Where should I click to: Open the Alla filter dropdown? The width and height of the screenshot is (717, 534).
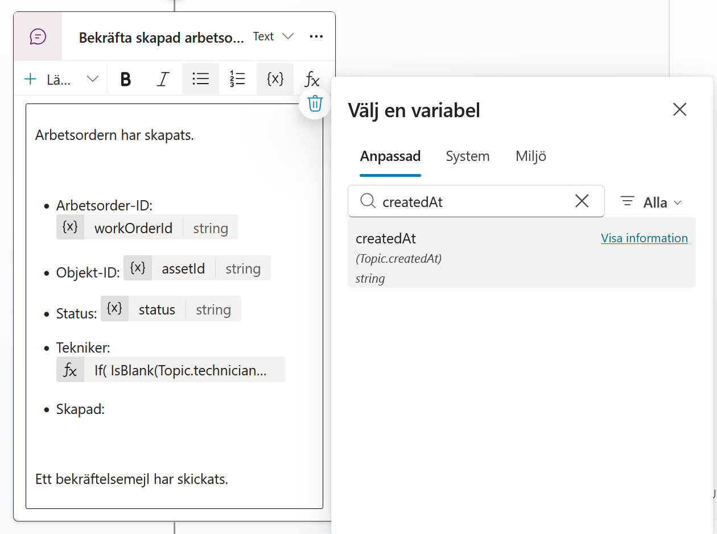tap(650, 202)
